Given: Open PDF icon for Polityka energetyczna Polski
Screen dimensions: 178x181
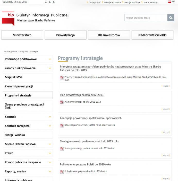Looking at the screenshot, I should click(62, 172).
